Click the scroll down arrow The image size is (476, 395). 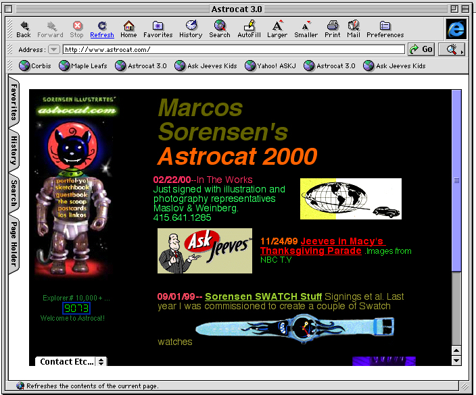coord(456,361)
